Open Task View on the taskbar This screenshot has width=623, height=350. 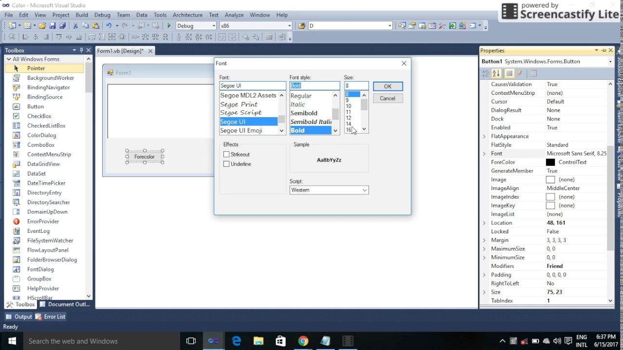click(x=191, y=341)
